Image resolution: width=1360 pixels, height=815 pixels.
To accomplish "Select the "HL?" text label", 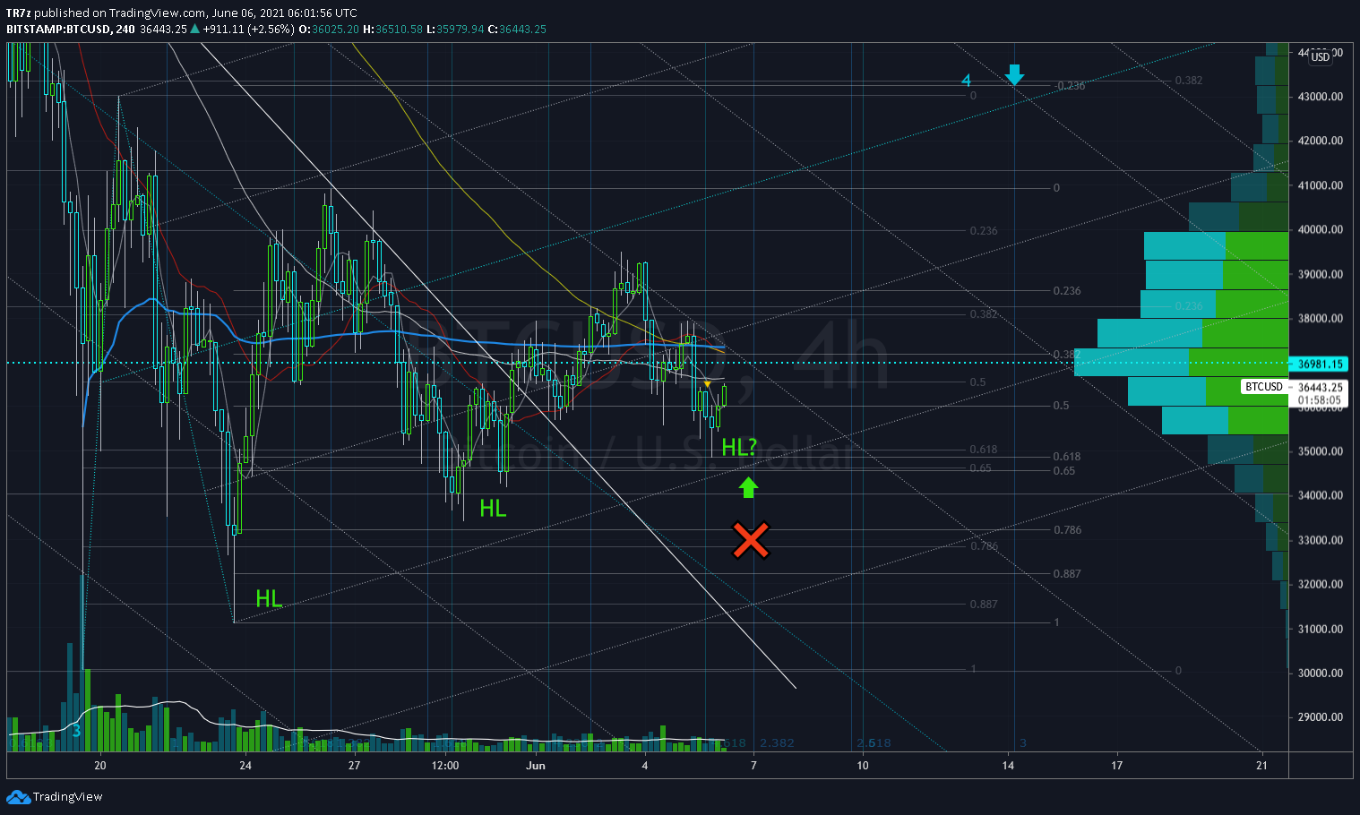I will [739, 447].
